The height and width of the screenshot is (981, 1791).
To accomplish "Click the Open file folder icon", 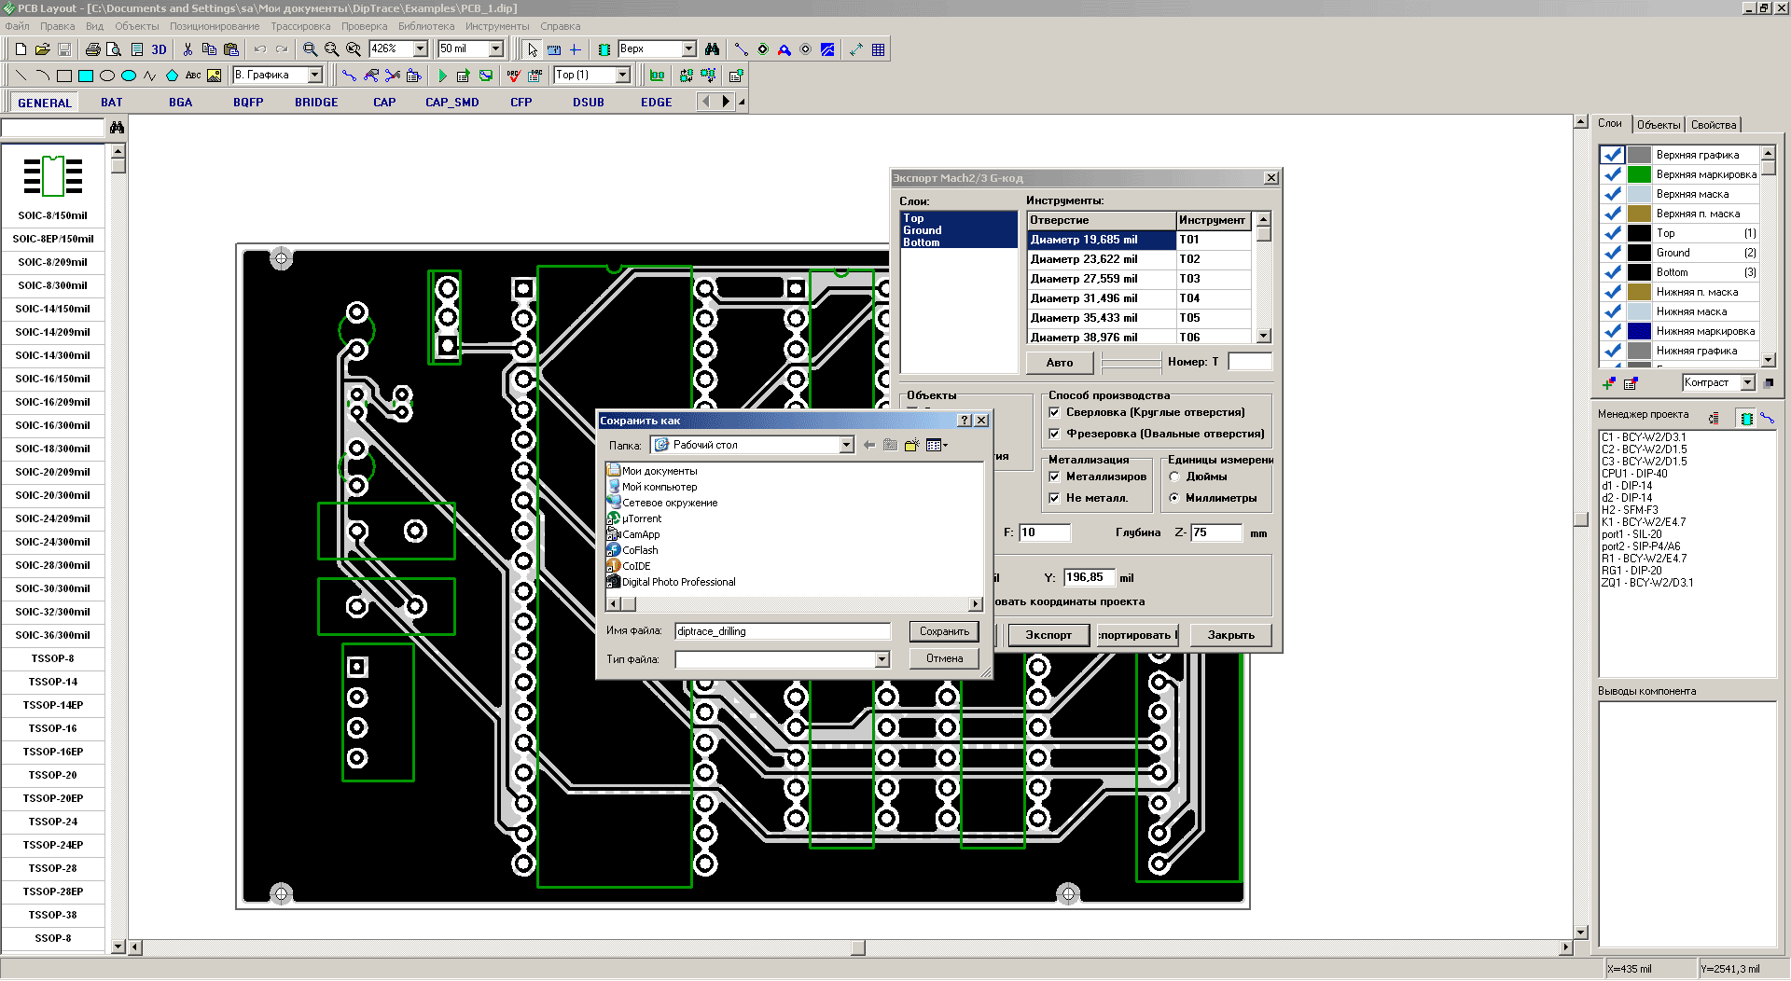I will coord(42,49).
